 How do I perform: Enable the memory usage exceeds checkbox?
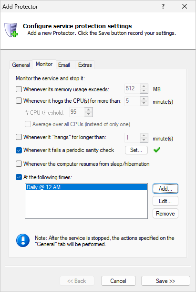[x=19, y=89]
